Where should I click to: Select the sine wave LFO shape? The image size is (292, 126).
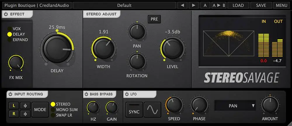(x=152, y=110)
